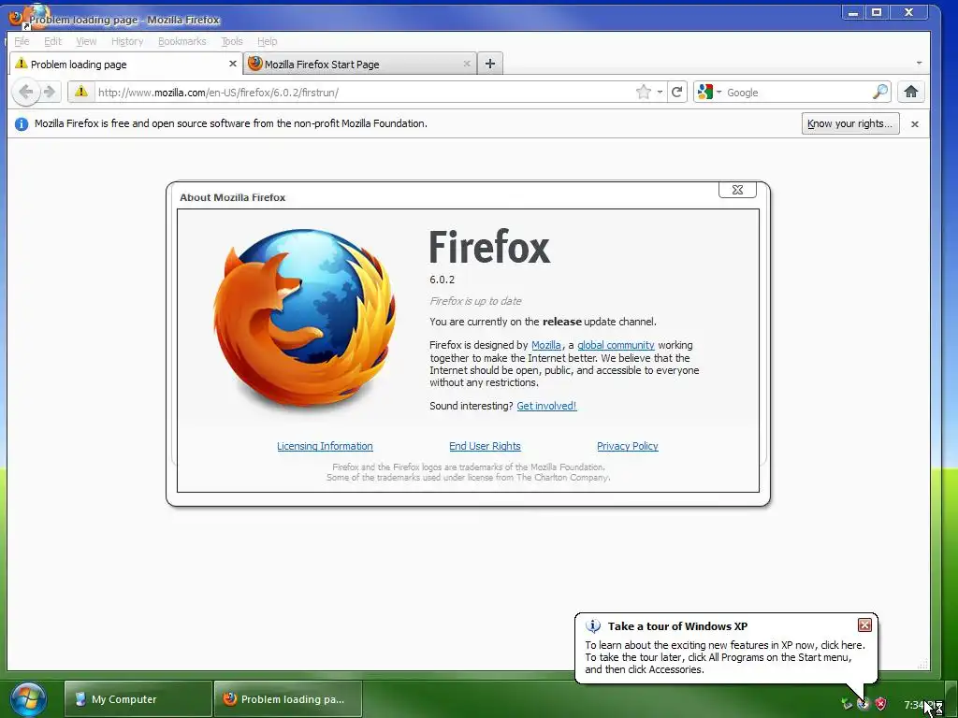The width and height of the screenshot is (958, 718).
Task: Click the Know your rights button
Action: point(849,123)
